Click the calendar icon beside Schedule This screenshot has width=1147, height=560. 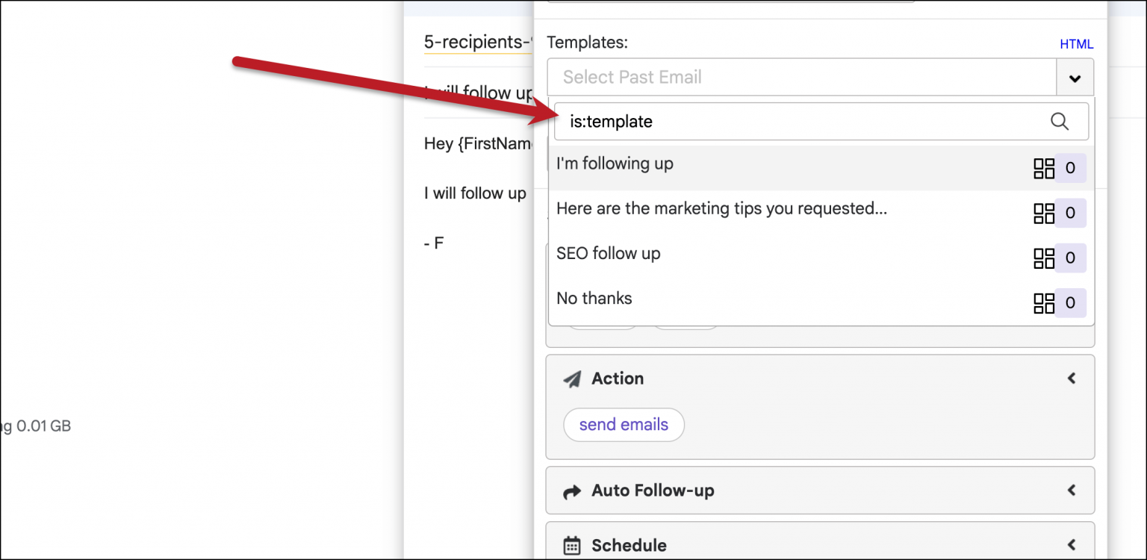572,545
